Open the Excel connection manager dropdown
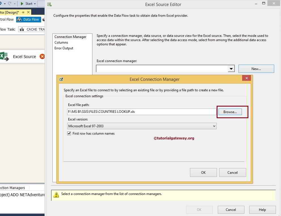Viewport: 281px width, 216px height. tap(231, 68)
